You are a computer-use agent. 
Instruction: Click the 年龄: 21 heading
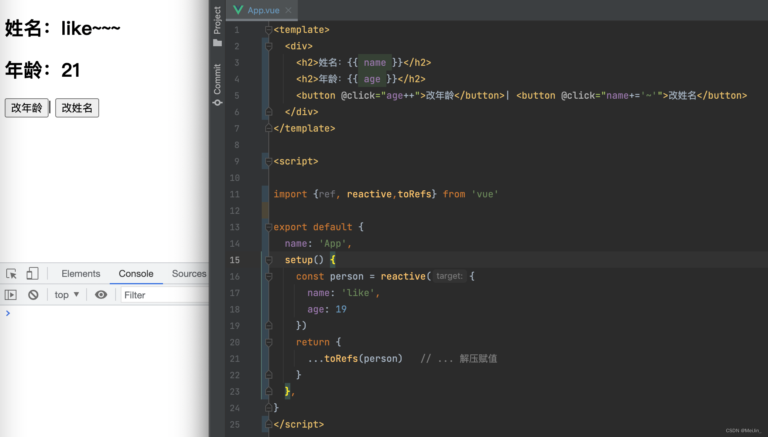point(42,70)
